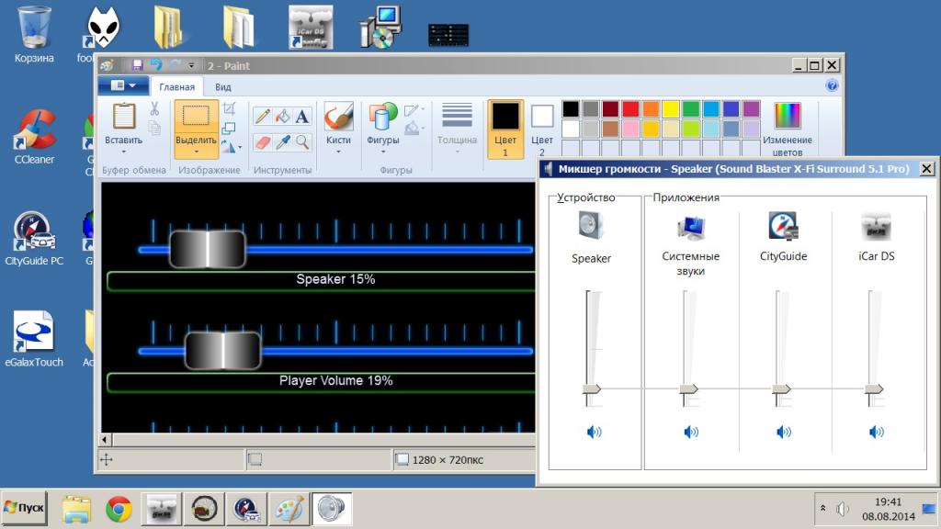Click the Save icon in Paint title bar
Screen dimensions: 941x529
tap(137, 65)
